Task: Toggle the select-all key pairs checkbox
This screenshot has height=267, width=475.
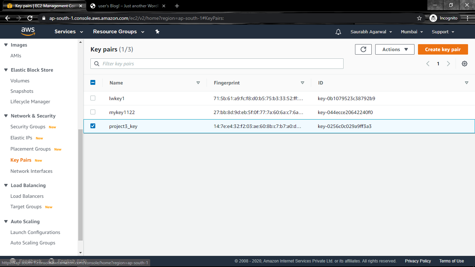Action: tap(93, 82)
